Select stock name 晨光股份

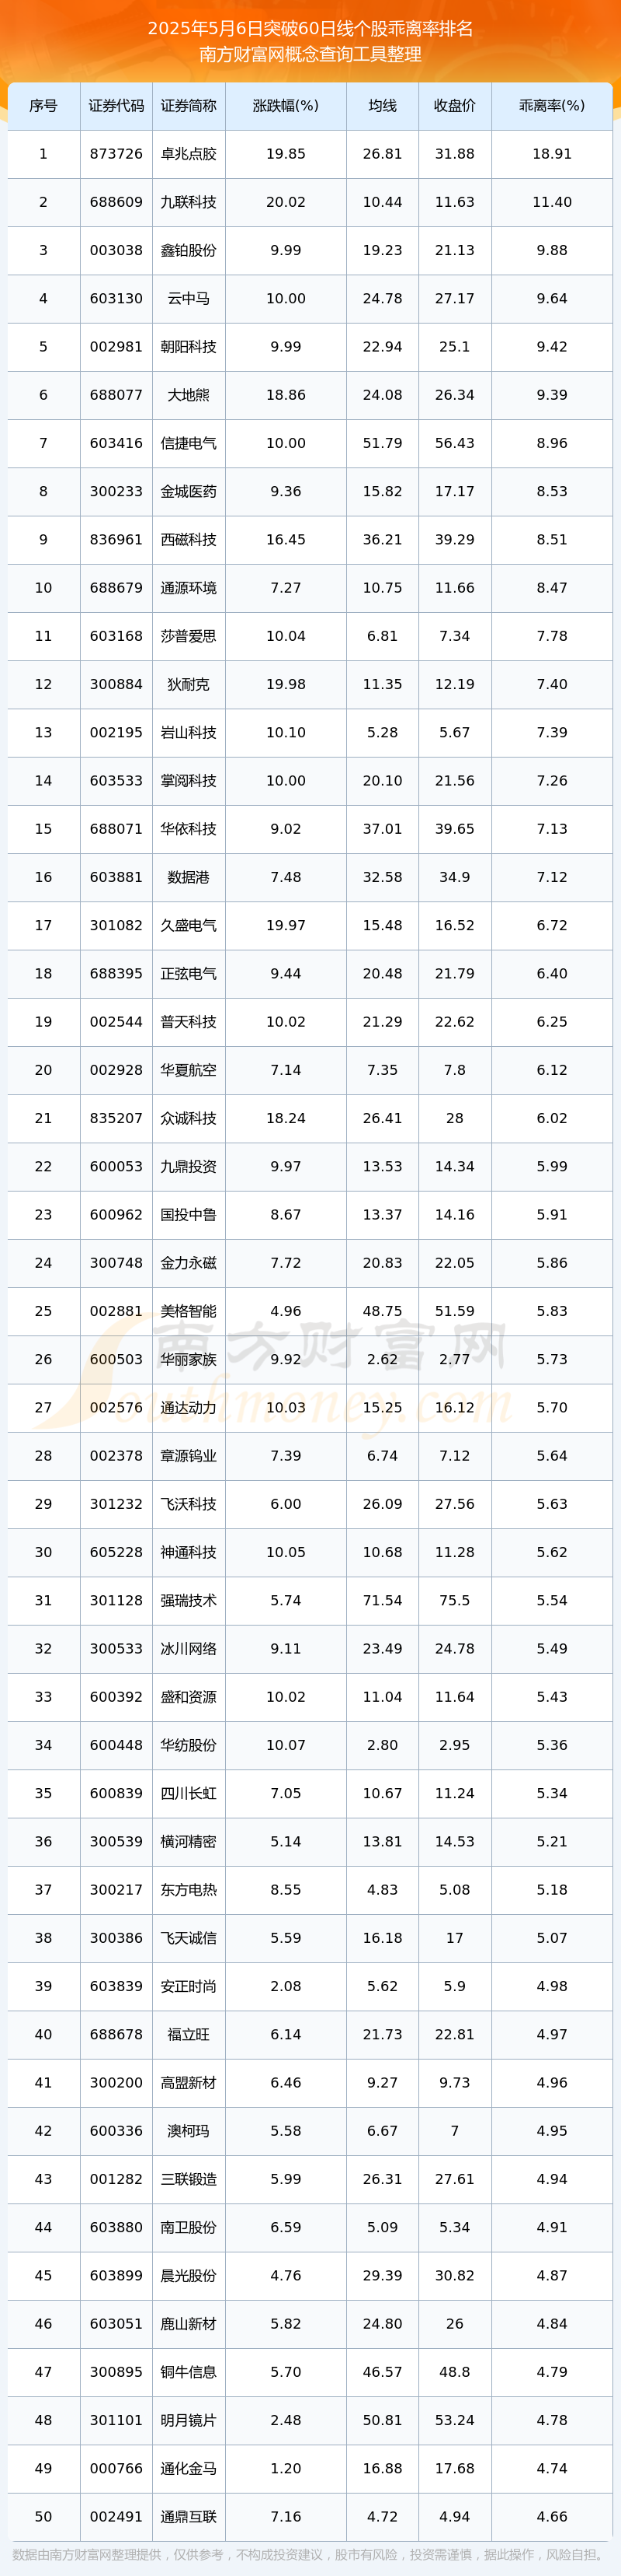(x=189, y=2275)
